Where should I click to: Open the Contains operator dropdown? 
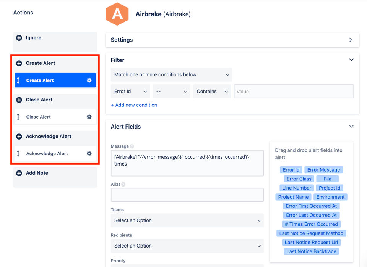click(212, 92)
